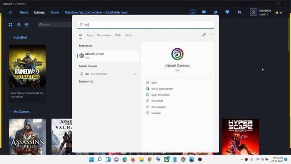291x164 pixels.
Task: Choose Open in the app actions
Action: tap(154, 82)
